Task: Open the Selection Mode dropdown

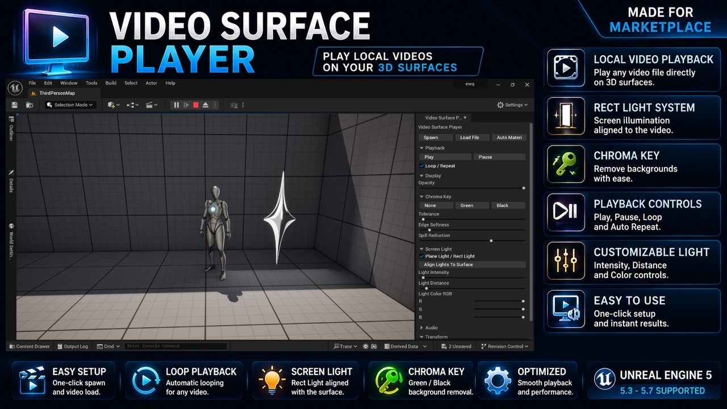Action: (x=70, y=105)
